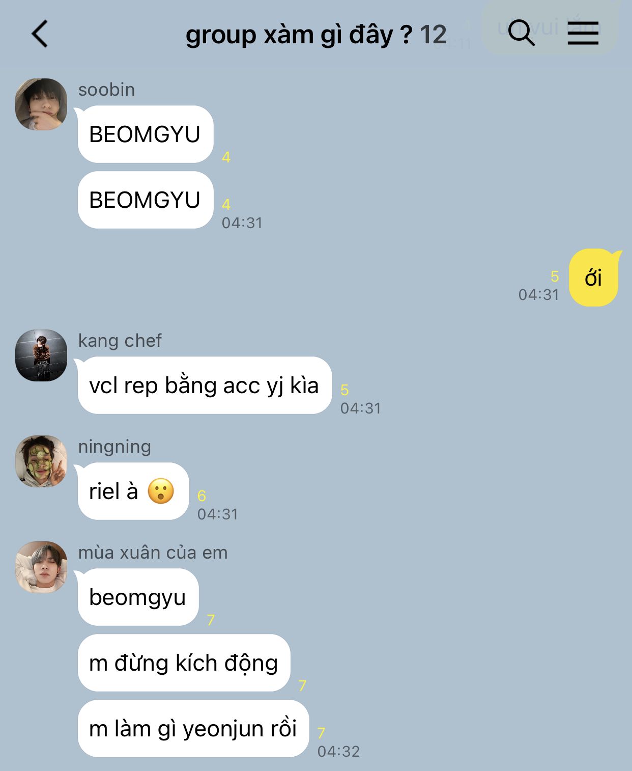This screenshot has width=632, height=771.
Task: Tap the 'm làm gì yeonjun rồi' message
Action: click(193, 729)
